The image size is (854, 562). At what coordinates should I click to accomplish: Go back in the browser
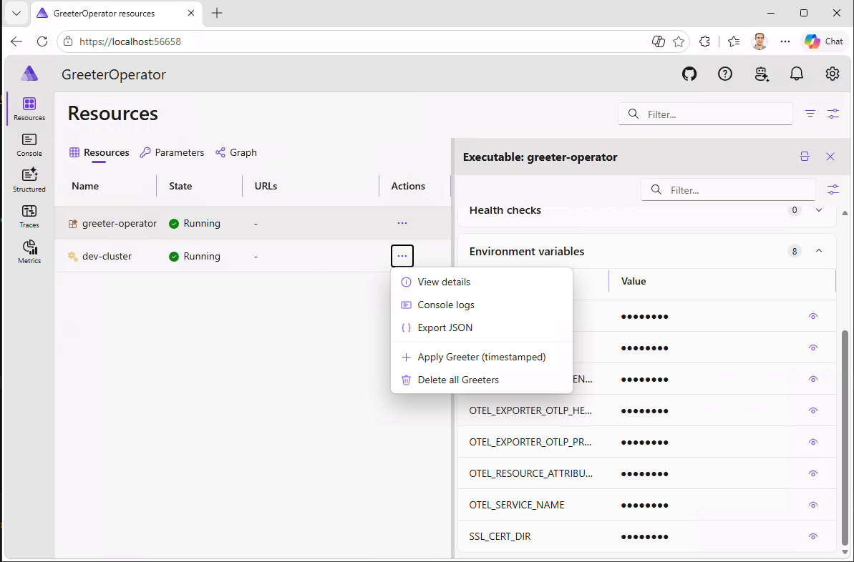[x=16, y=41]
